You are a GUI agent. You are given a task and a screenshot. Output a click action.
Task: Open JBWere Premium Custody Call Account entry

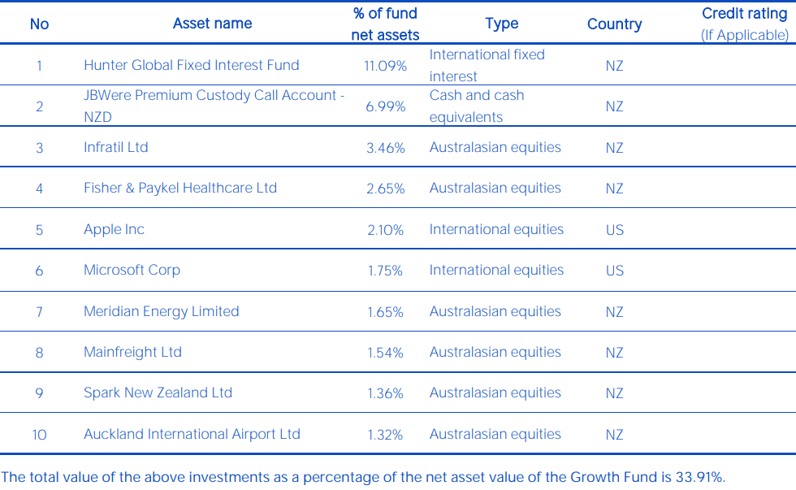point(214,106)
